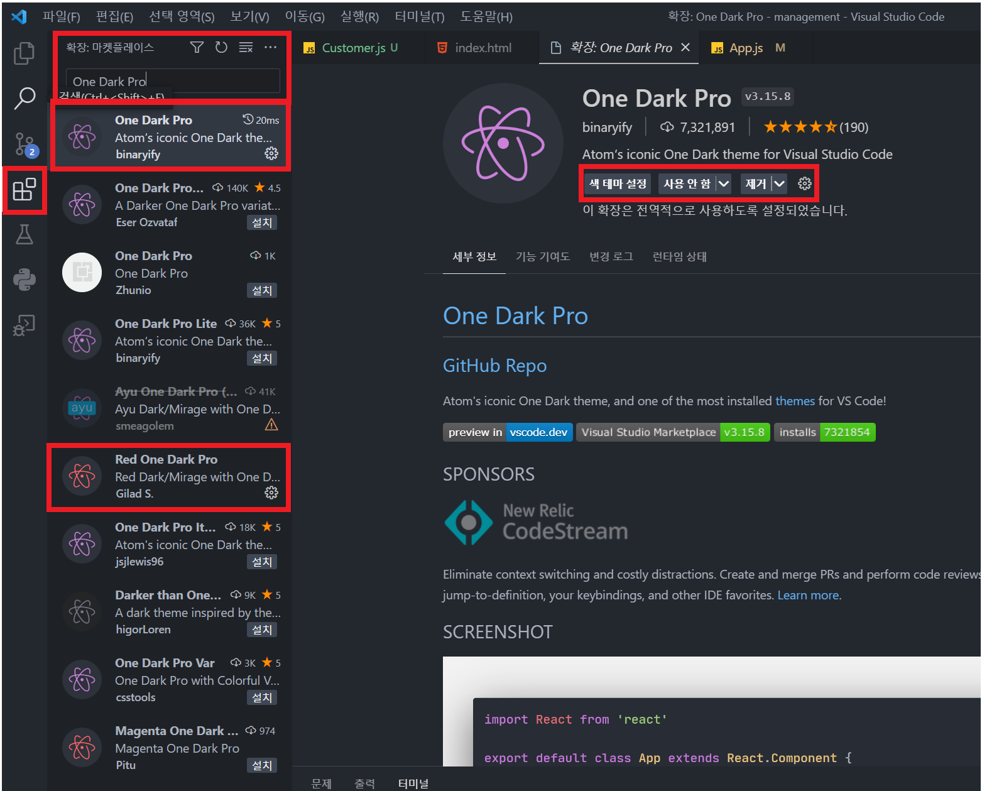
Task: Open the 편집(E) menu
Action: (x=114, y=17)
